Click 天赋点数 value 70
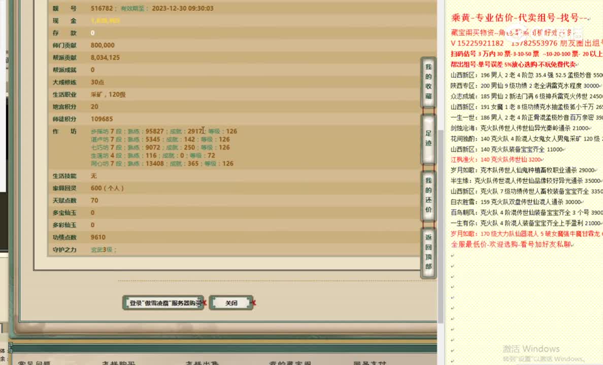The height and width of the screenshot is (365, 603). (94, 200)
